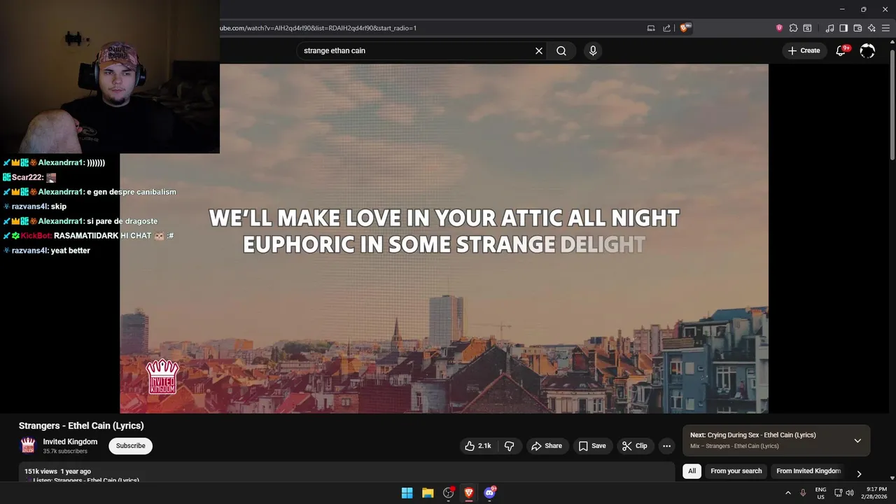This screenshot has height=504, width=896.
Task: Activate voice search microphone
Action: tap(593, 50)
